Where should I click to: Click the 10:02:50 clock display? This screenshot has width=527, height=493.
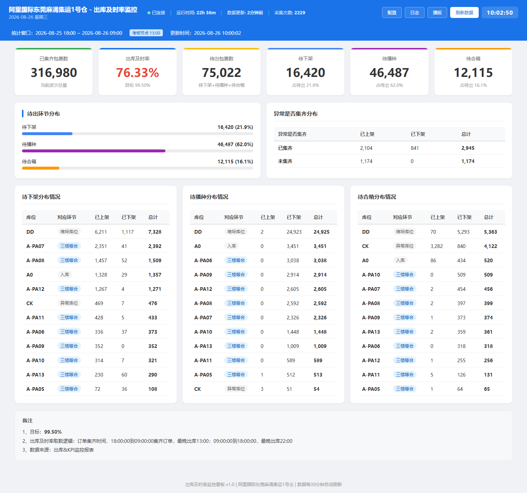500,12
